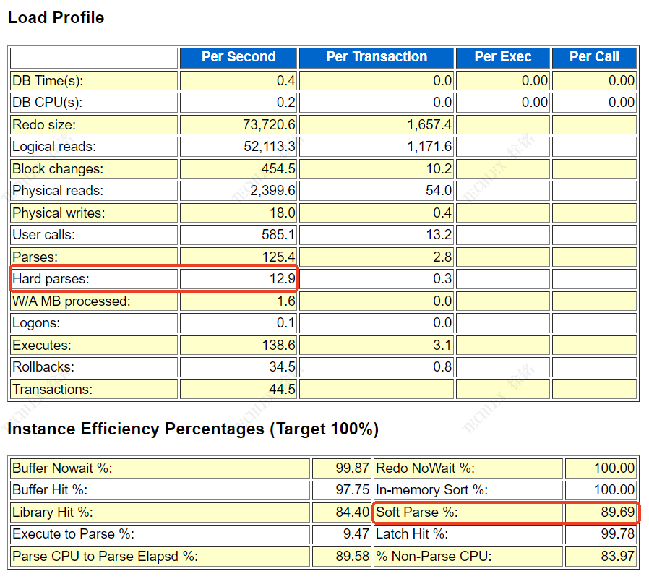Select the Per Exec column header

pyautogui.click(x=503, y=57)
